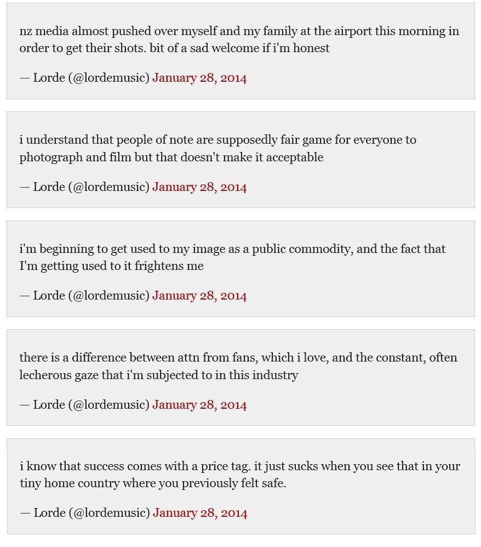Click the tweet text about success and a price tag
The height and width of the screenshot is (547, 481).
pos(239,475)
